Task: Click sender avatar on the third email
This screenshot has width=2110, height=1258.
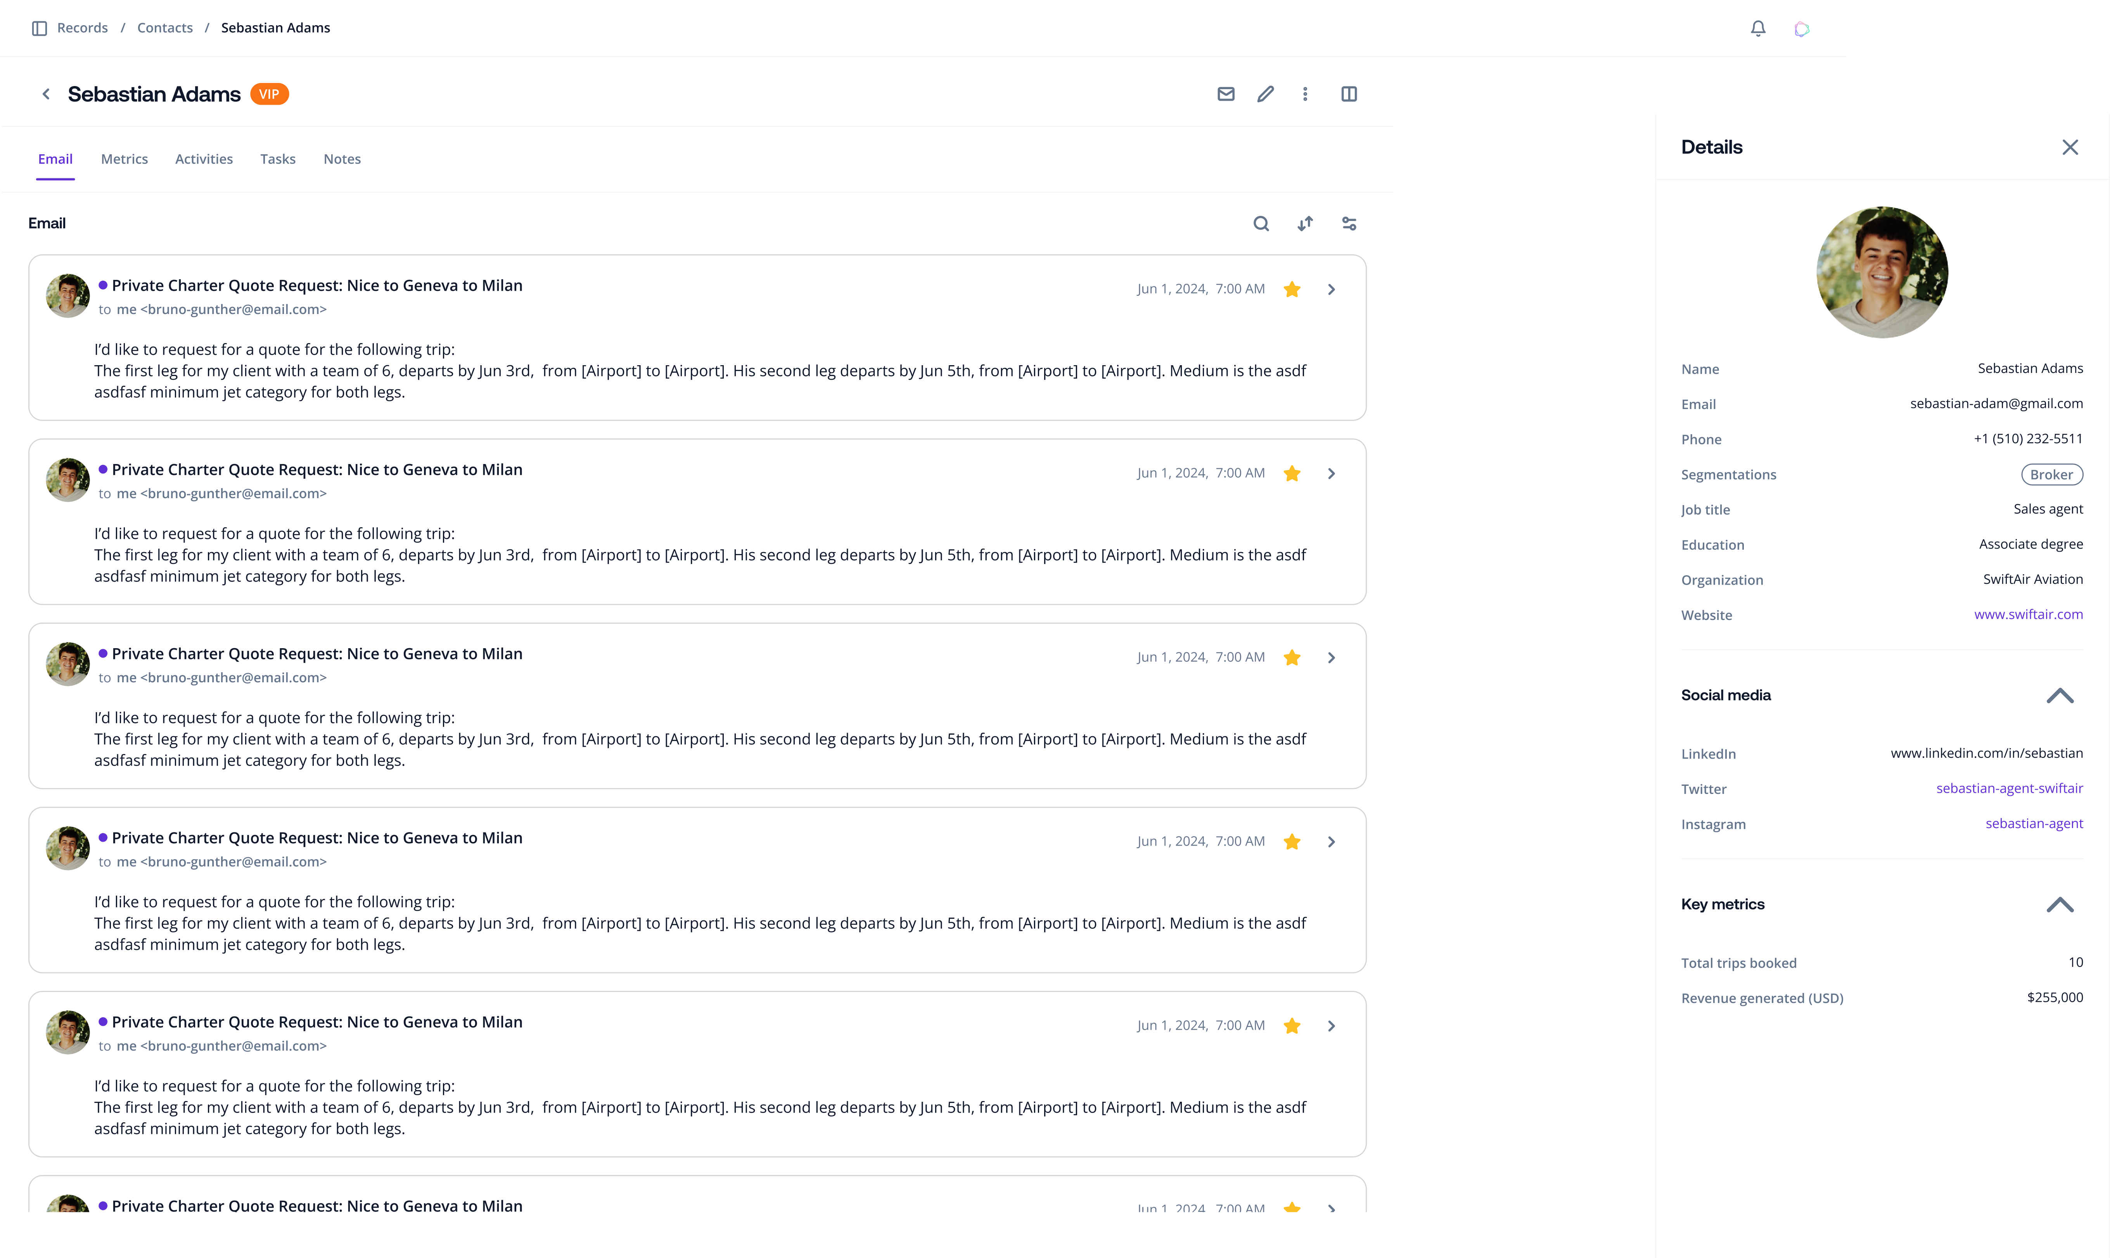Action: pyautogui.click(x=68, y=664)
